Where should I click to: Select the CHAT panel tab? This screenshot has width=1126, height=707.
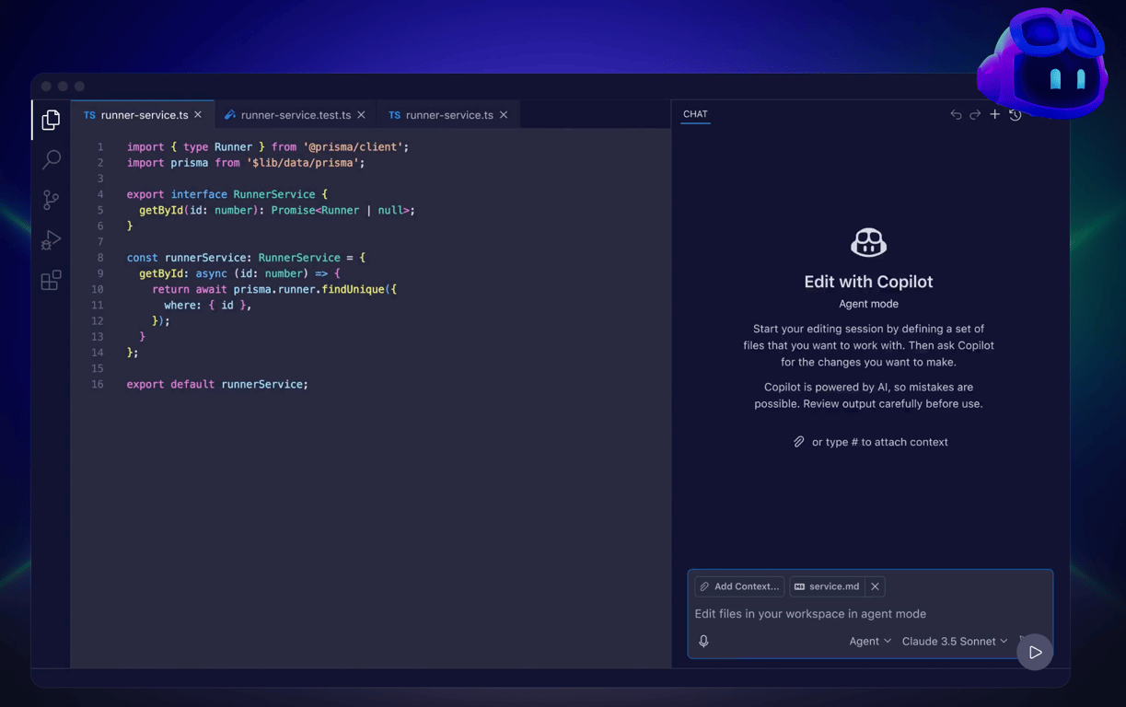tap(695, 113)
